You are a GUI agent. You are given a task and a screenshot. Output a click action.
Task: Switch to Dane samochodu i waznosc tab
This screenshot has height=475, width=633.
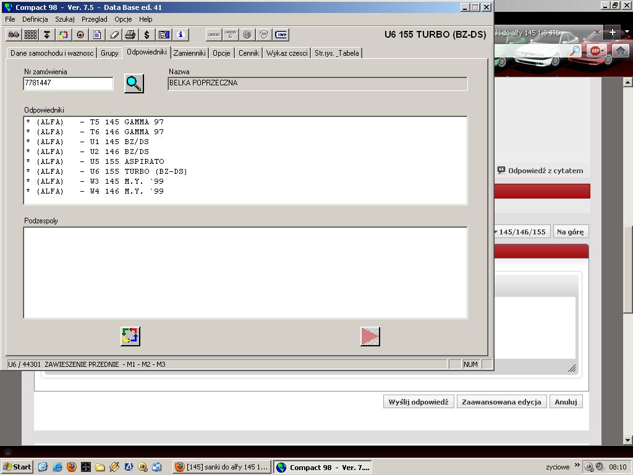pyautogui.click(x=52, y=53)
